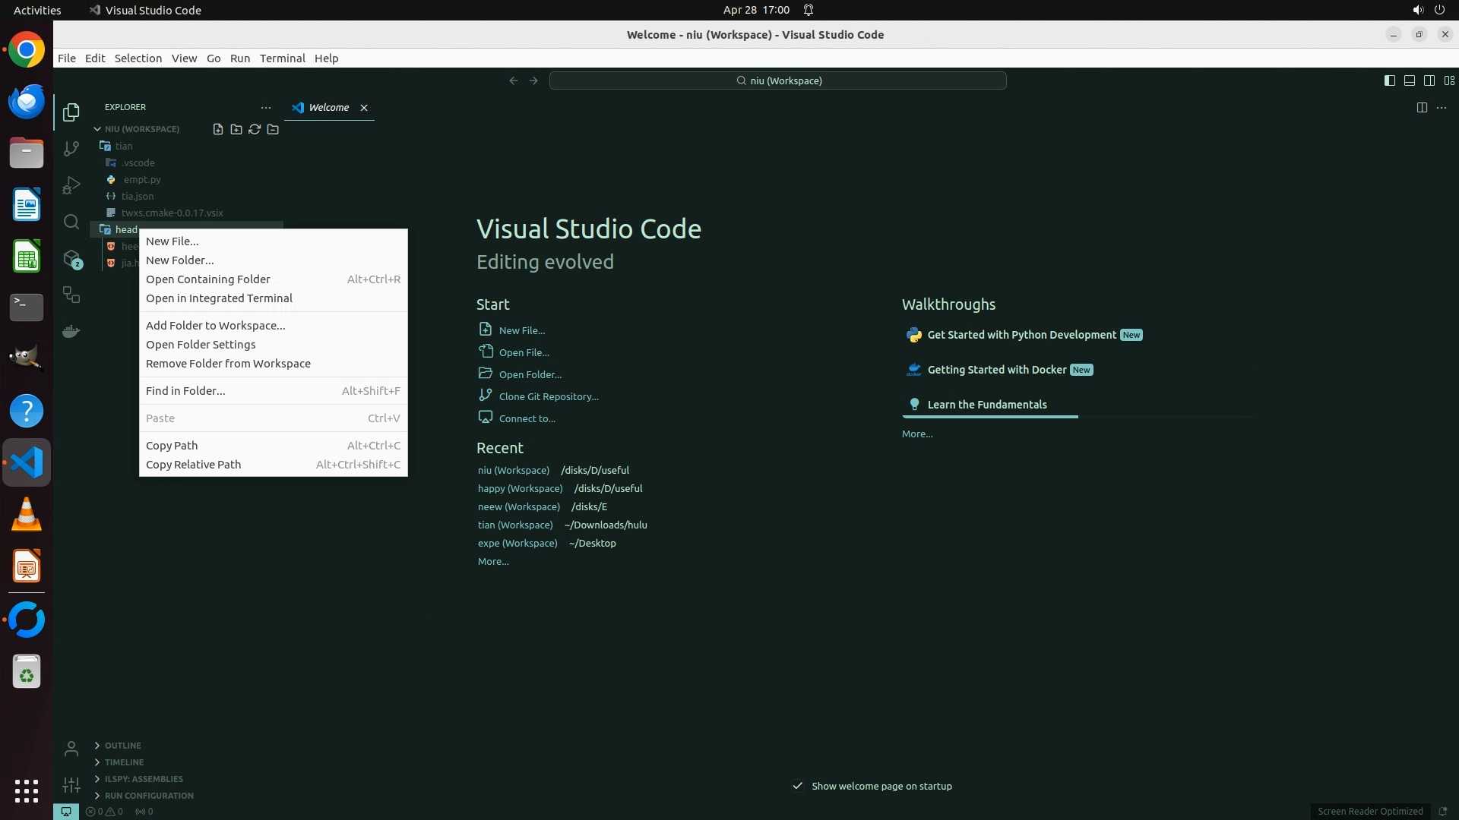Image resolution: width=1459 pixels, height=820 pixels.
Task: Open the happy (Workspace) recent entry
Action: (520, 488)
